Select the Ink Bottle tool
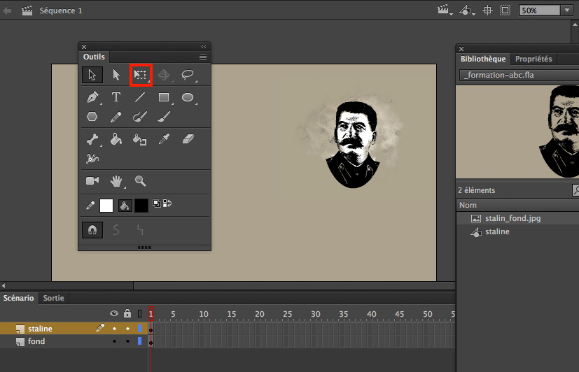579x372 pixels. coord(139,140)
